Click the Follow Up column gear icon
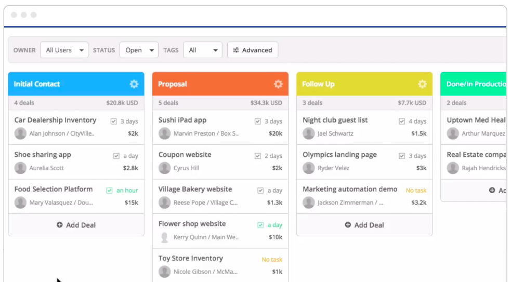Viewport: 511px width, 282px height. click(422, 84)
